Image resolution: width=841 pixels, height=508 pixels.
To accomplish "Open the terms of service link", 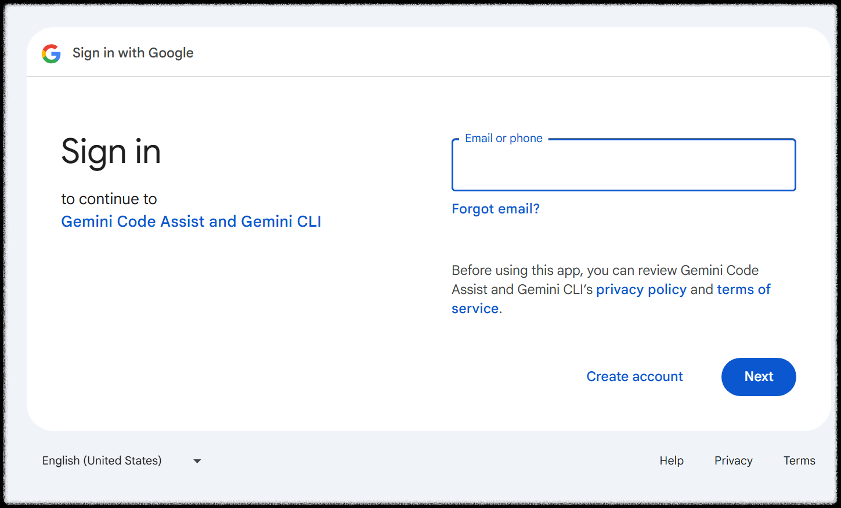I will click(611, 299).
